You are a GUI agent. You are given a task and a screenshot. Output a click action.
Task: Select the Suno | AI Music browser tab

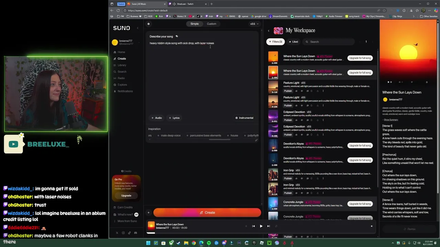pyautogui.click(x=146, y=4)
